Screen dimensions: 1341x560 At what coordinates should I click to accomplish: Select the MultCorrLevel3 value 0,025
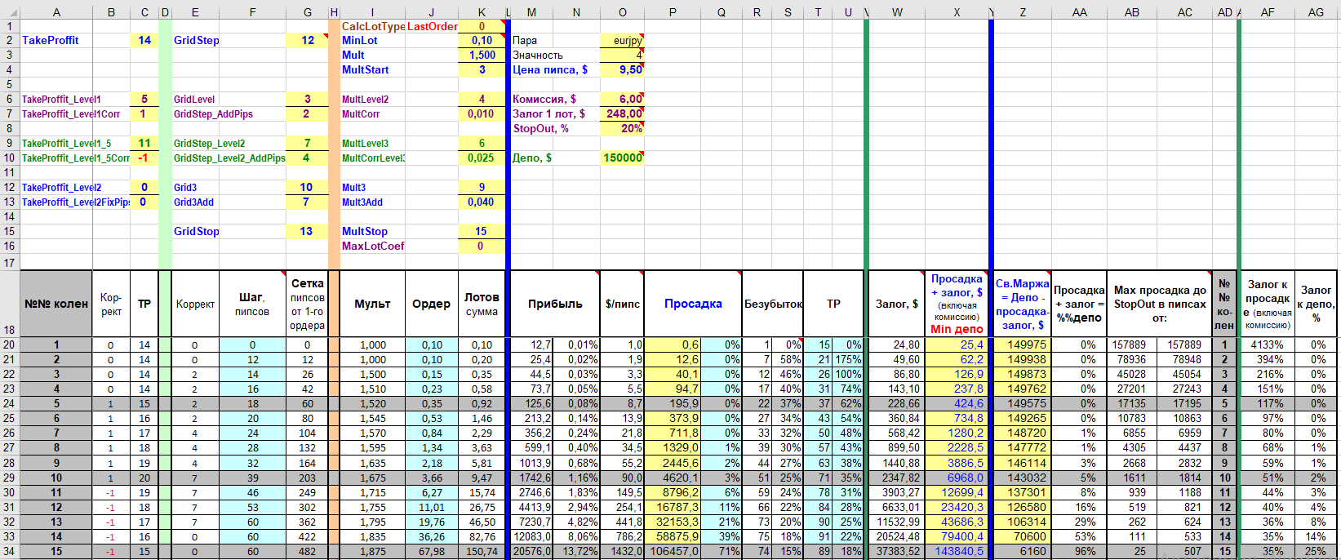482,158
